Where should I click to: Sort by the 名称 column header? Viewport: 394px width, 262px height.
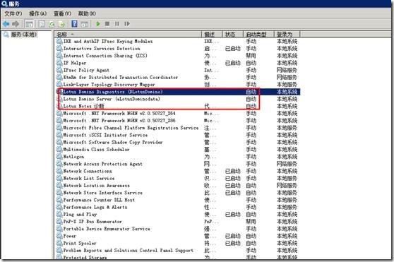(x=128, y=34)
